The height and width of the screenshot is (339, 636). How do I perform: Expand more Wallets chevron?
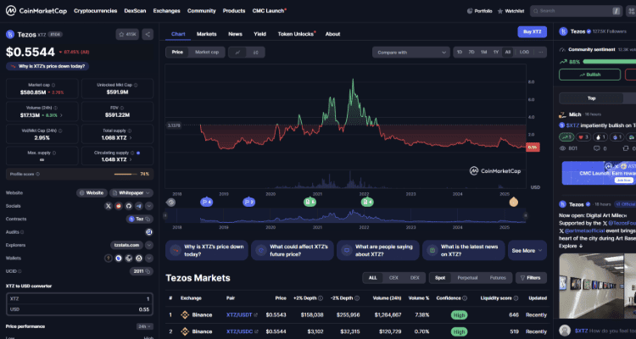tap(149, 258)
